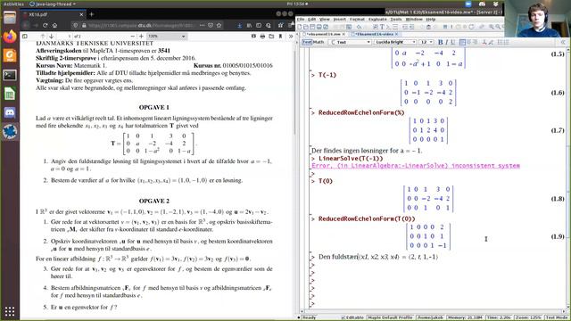Click the Insert Maple prompt icon
The image size is (571, 321).
pos(389,27)
